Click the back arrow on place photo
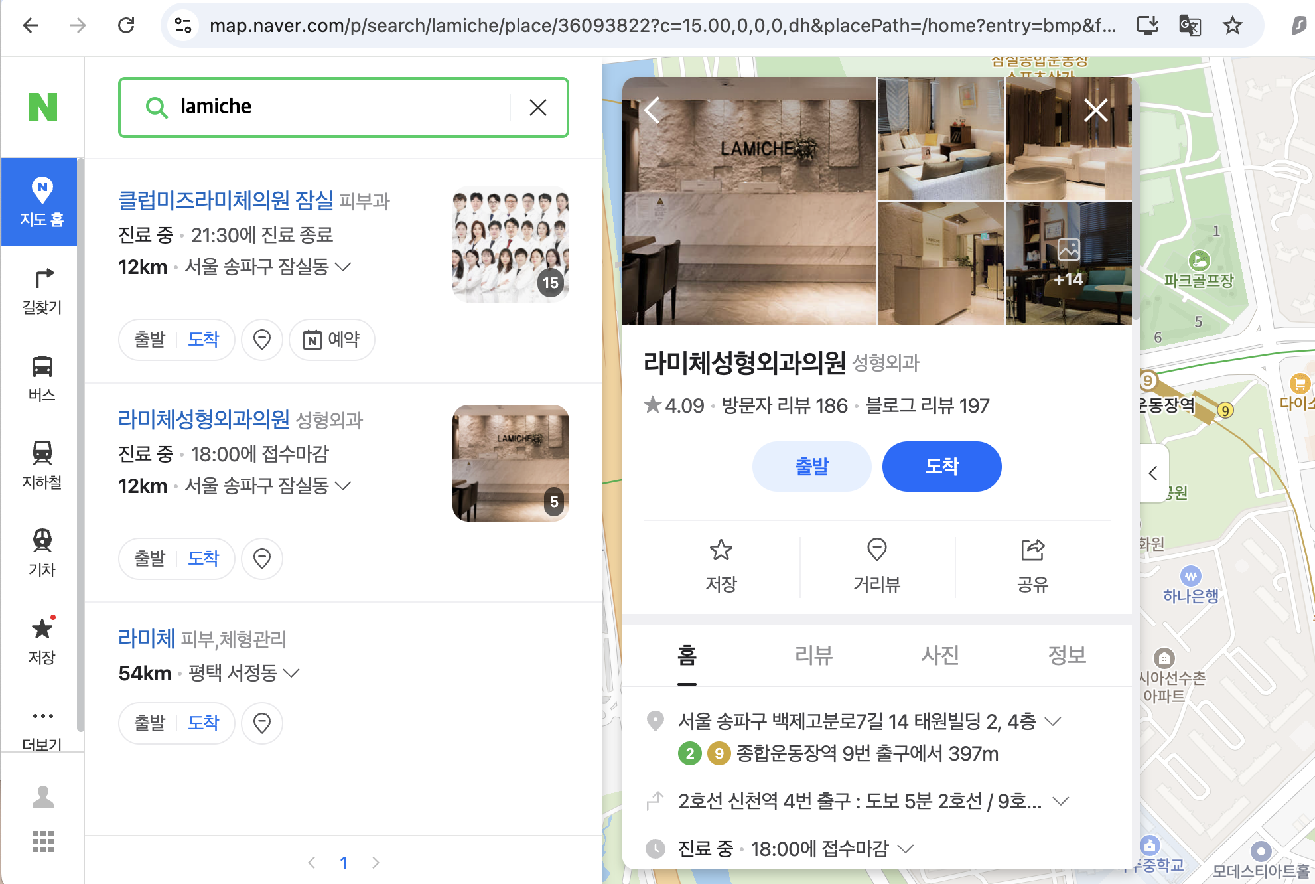This screenshot has height=884, width=1315. tap(653, 110)
